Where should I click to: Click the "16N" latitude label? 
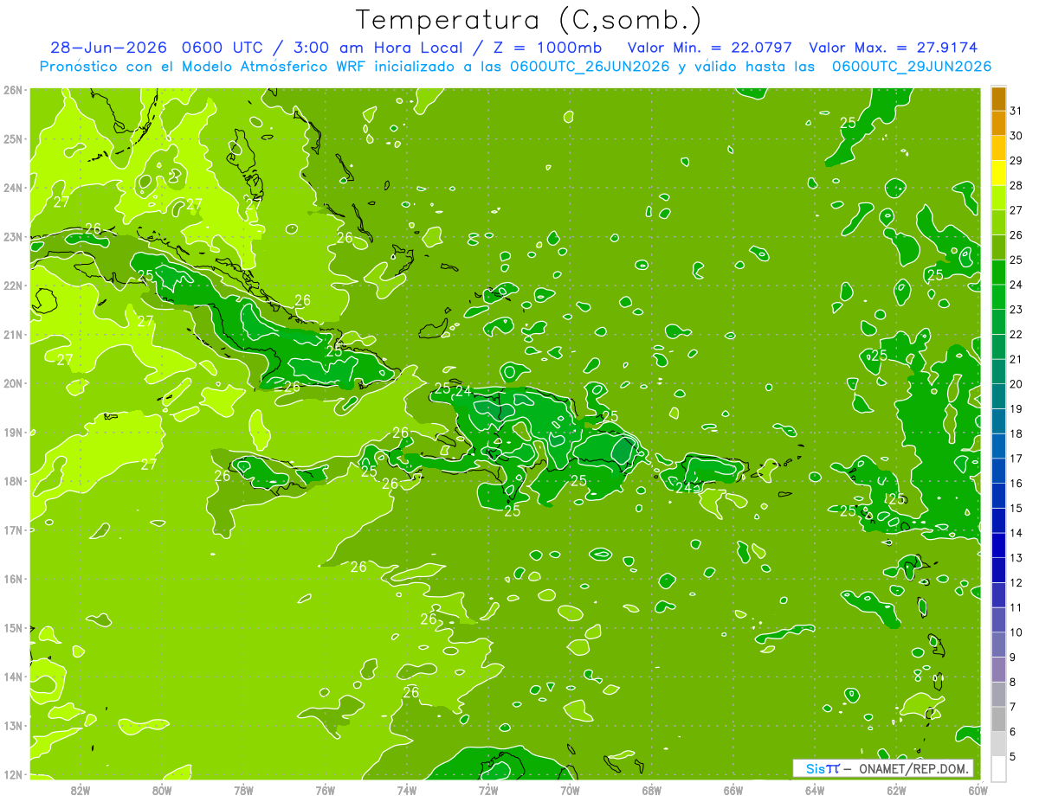pos(12,579)
